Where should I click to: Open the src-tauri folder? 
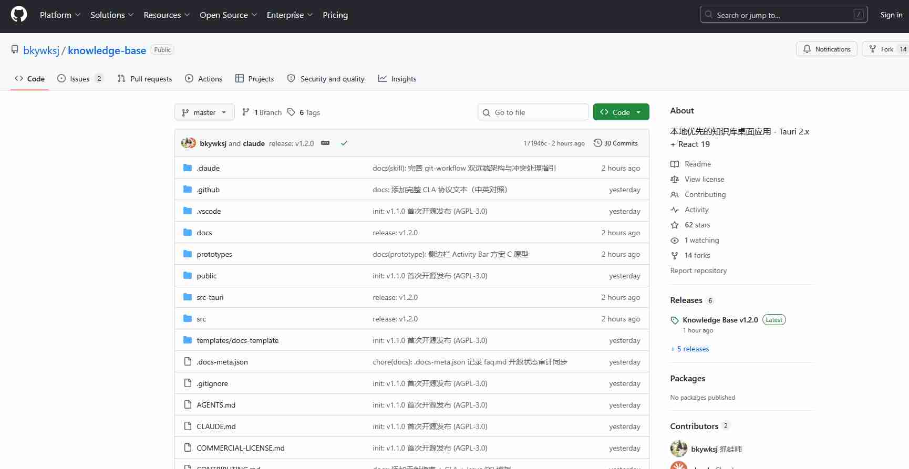pyautogui.click(x=210, y=297)
